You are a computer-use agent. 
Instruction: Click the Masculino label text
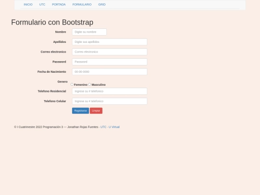tap(99, 85)
